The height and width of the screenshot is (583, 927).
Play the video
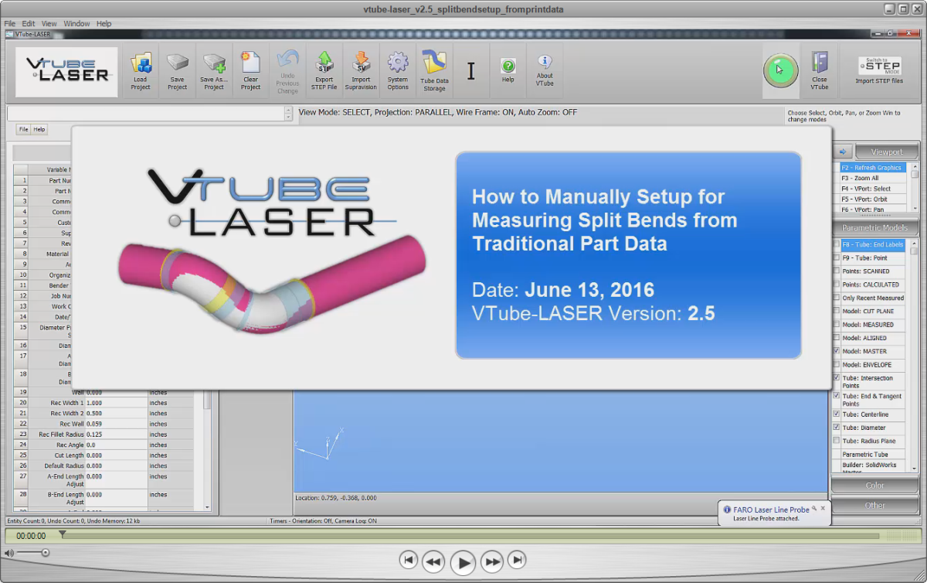point(462,562)
